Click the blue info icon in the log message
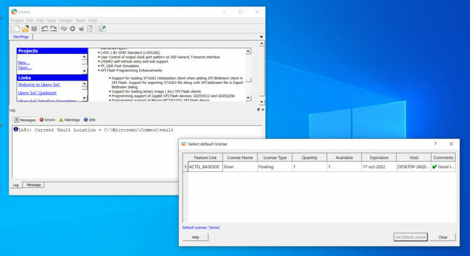This screenshot has height=256, width=470. click(x=16, y=129)
